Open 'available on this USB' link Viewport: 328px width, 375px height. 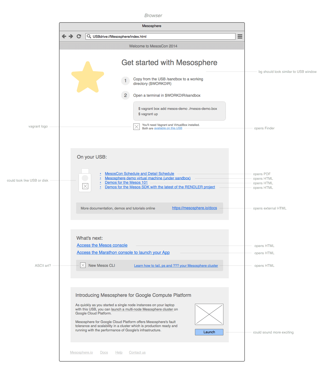[168, 128]
